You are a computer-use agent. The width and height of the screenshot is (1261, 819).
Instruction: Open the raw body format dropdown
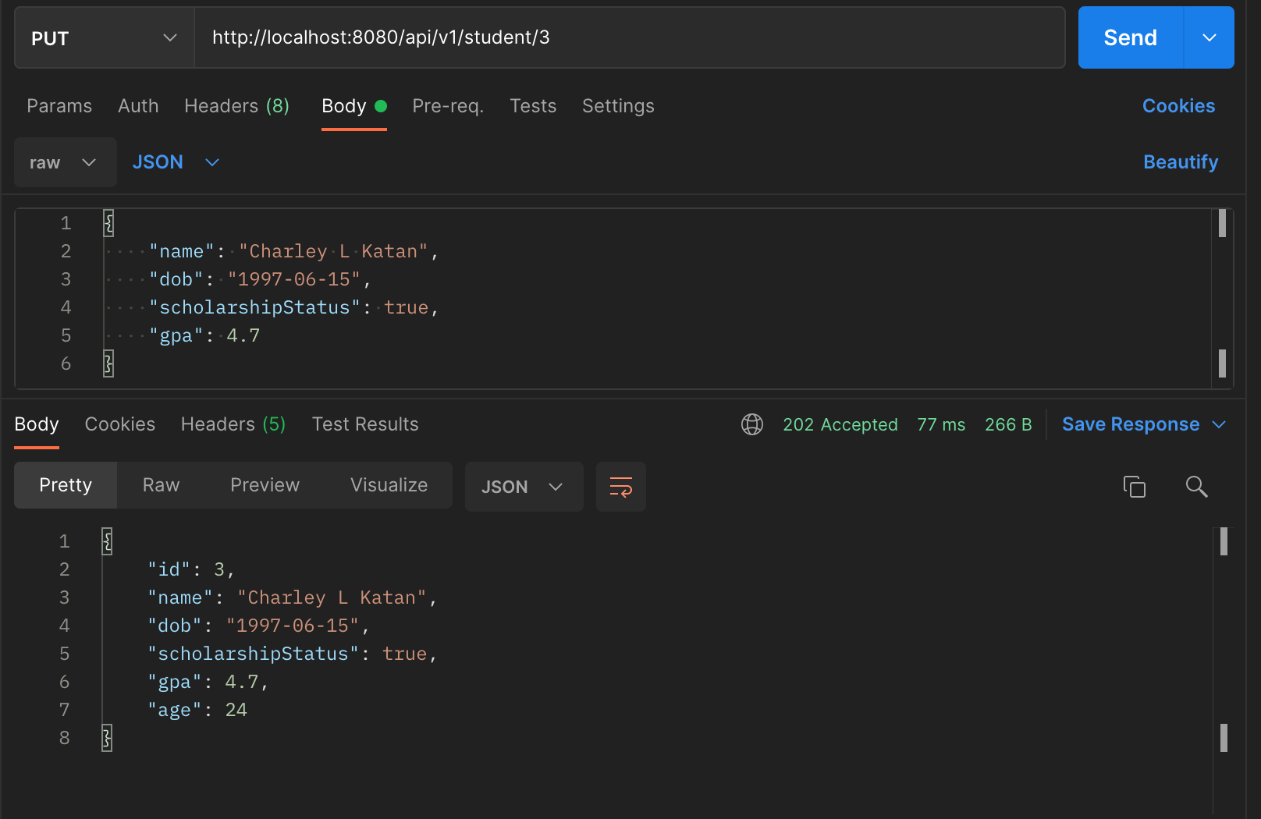[x=65, y=162]
